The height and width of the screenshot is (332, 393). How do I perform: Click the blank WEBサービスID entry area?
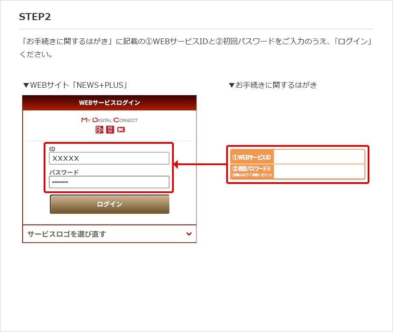tap(319, 156)
